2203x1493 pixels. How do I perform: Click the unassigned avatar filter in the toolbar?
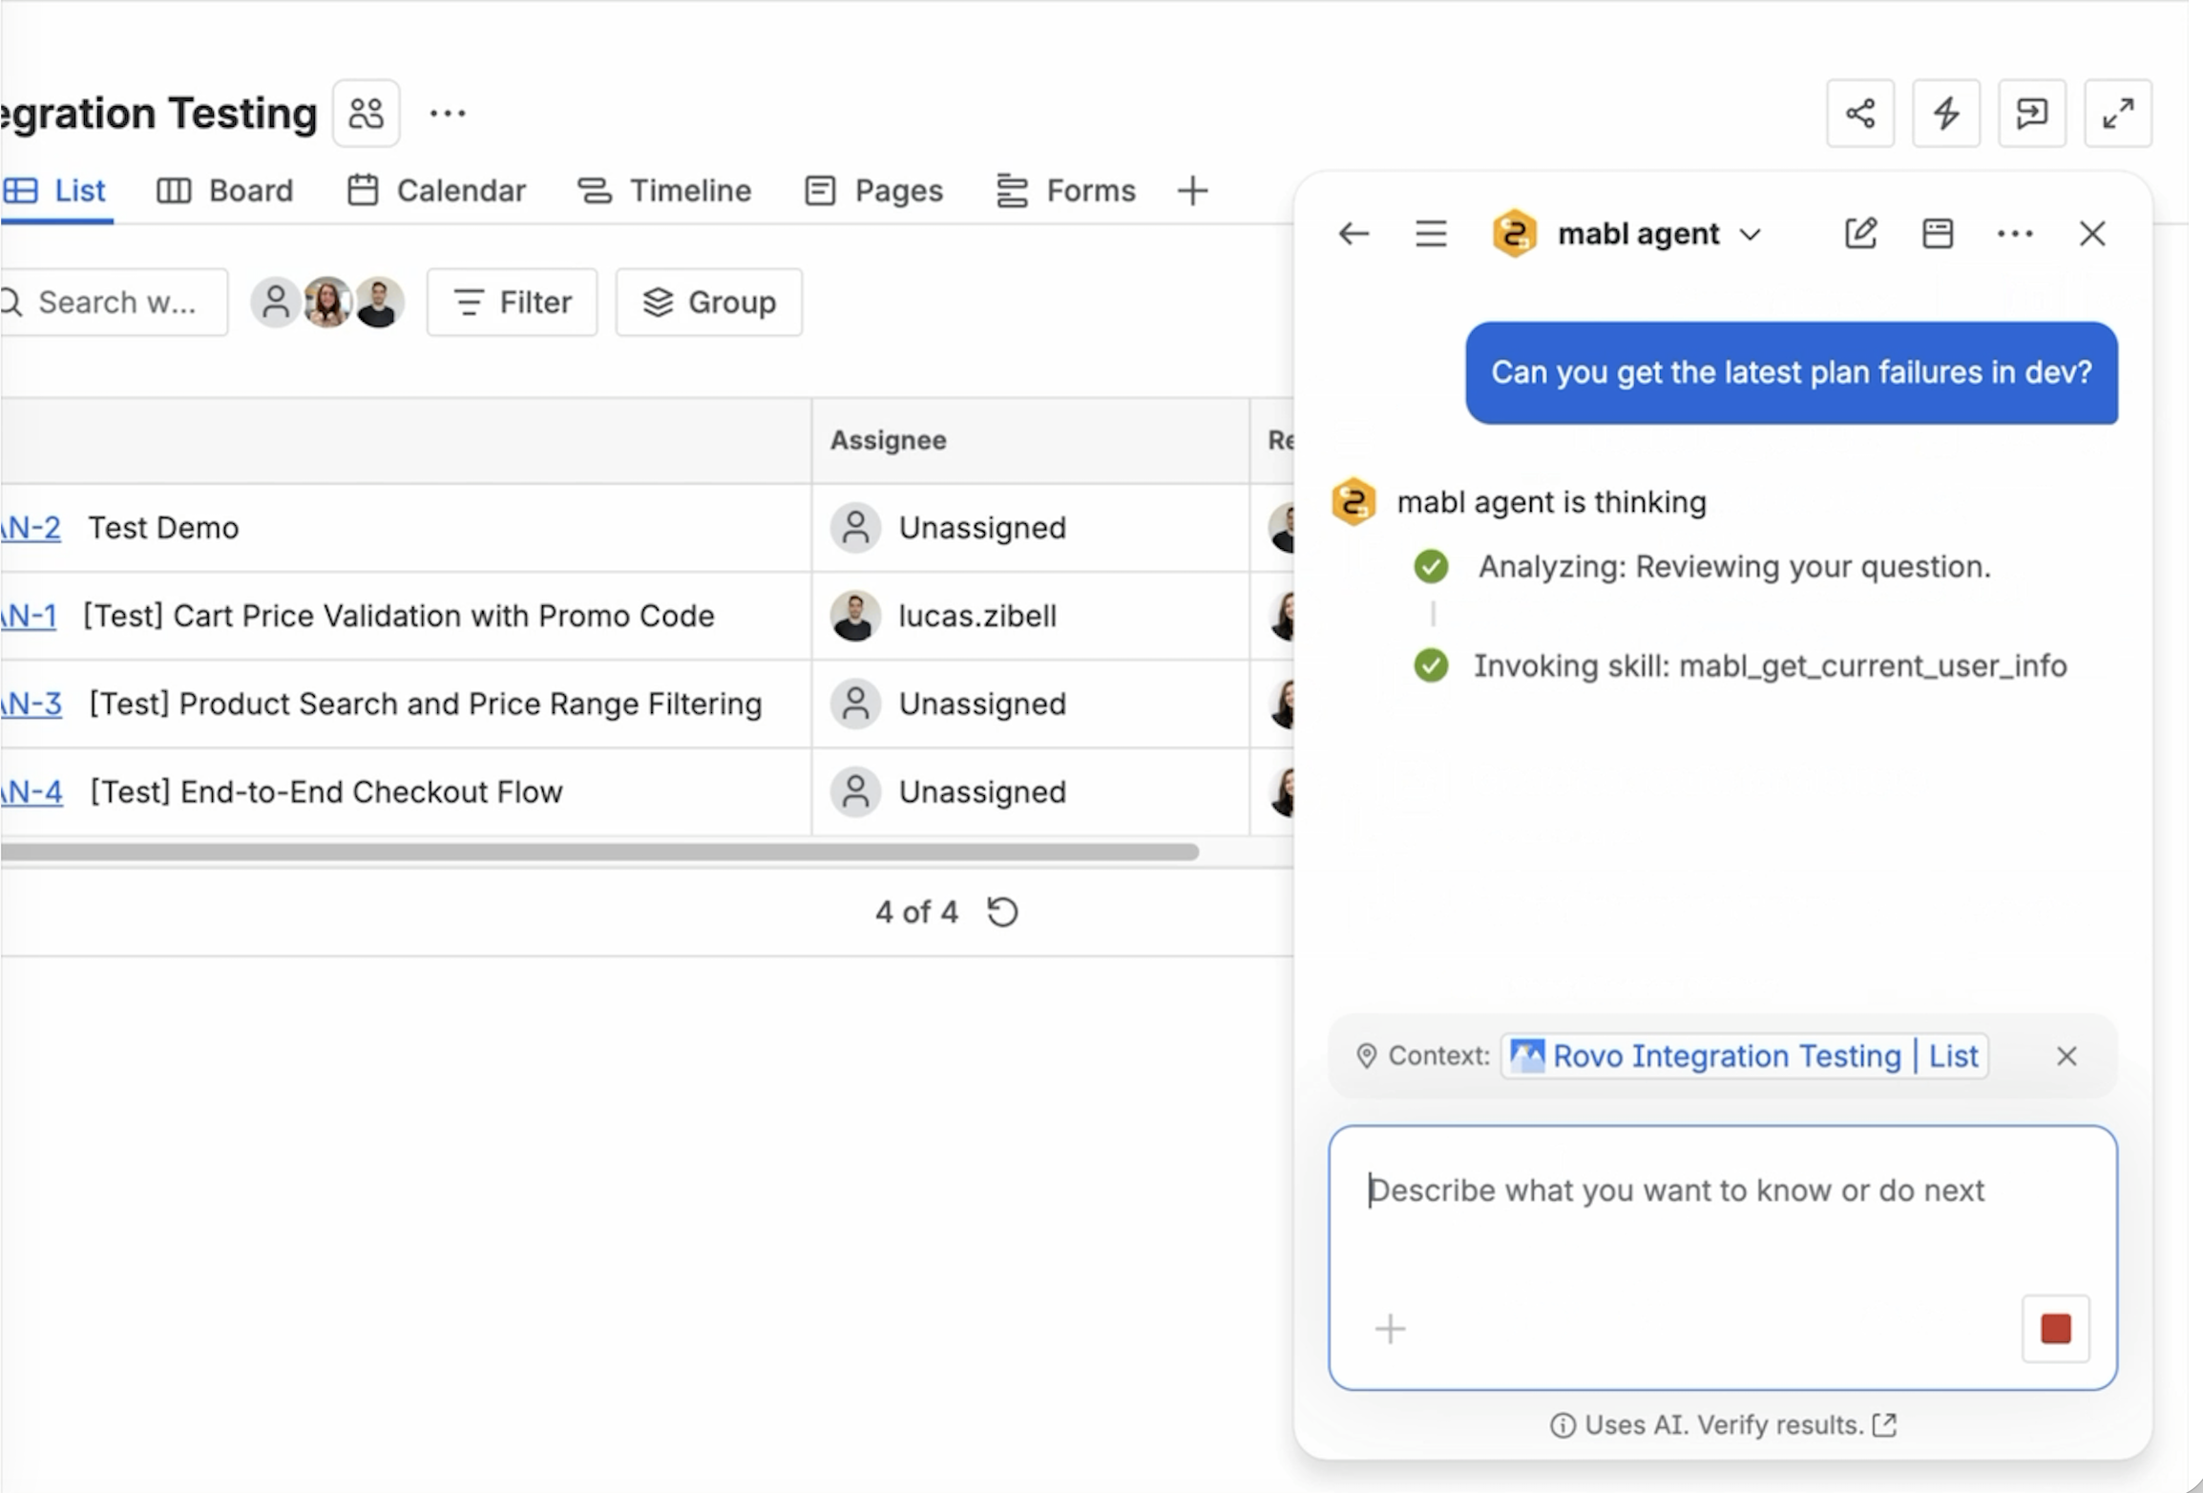[275, 303]
